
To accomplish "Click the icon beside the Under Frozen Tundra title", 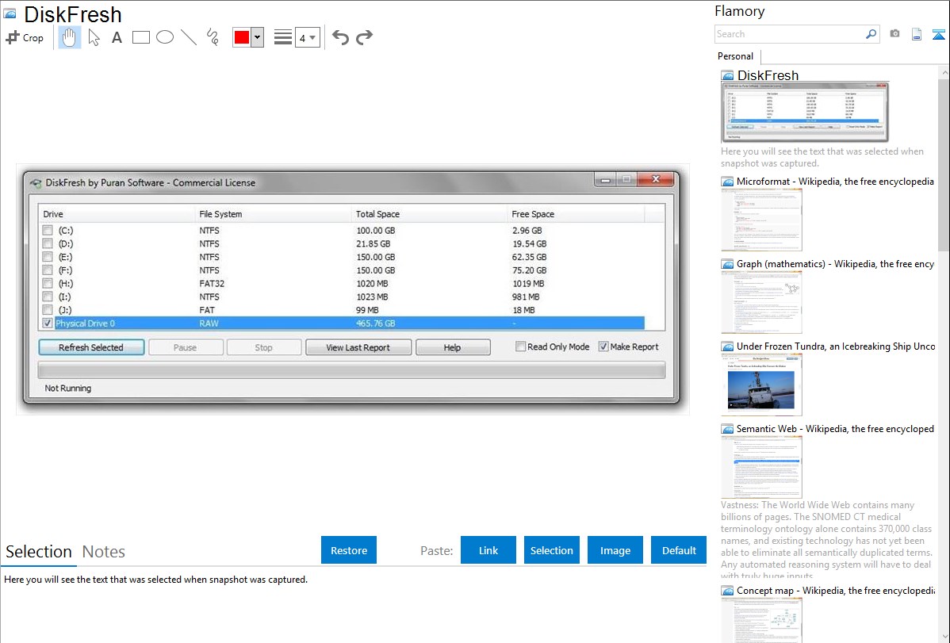I will pos(727,346).
